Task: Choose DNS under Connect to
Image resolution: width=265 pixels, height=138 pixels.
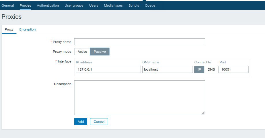Action: (211, 69)
